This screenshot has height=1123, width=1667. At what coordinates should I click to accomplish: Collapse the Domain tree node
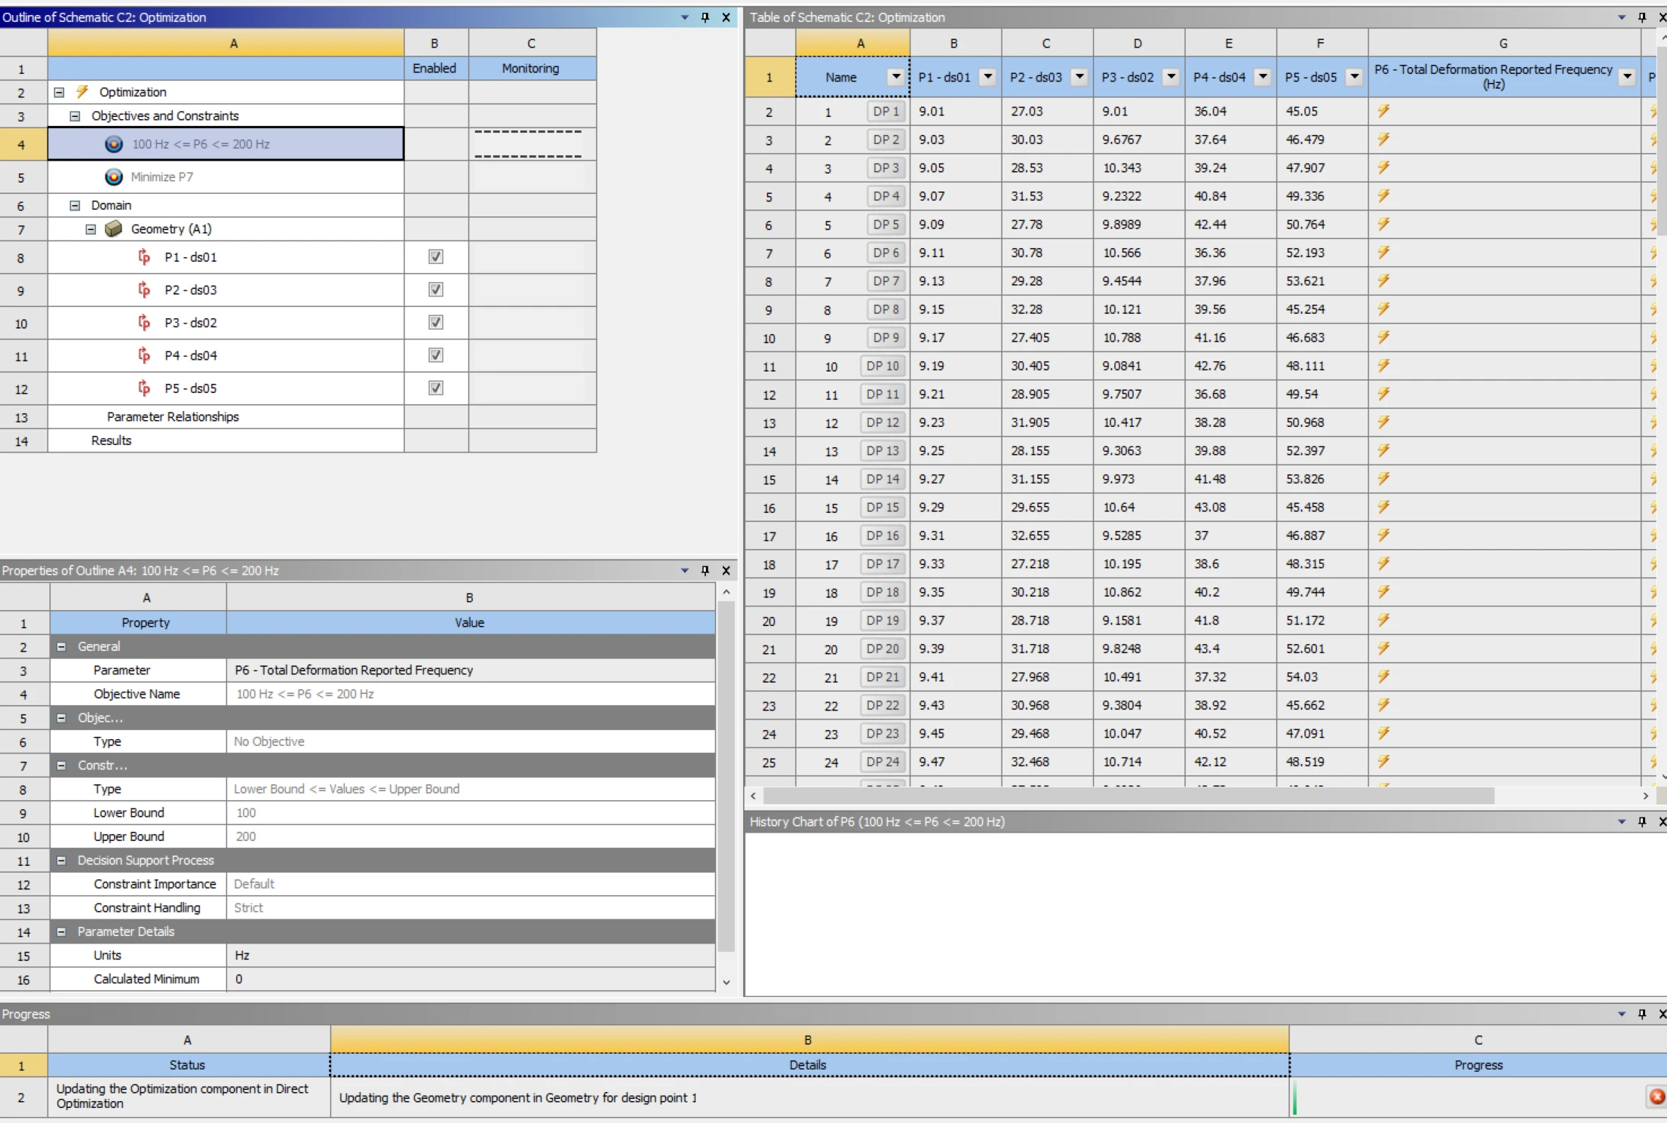coord(75,205)
